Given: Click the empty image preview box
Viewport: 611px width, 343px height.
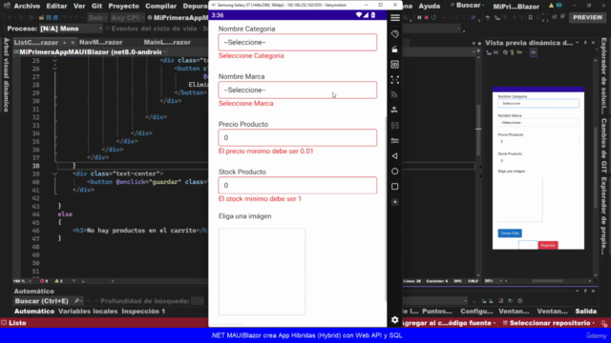Looking at the screenshot, I should [262, 272].
